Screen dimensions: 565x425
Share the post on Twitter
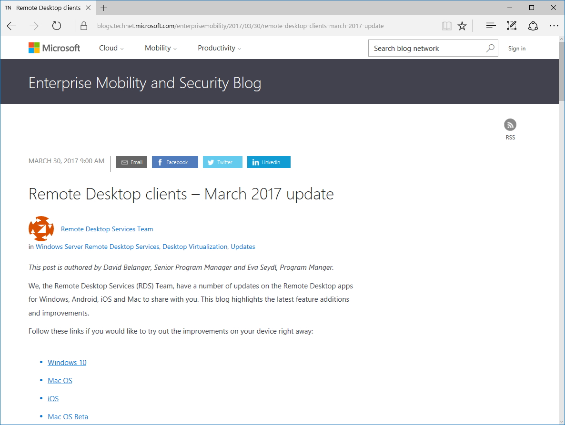(x=222, y=162)
